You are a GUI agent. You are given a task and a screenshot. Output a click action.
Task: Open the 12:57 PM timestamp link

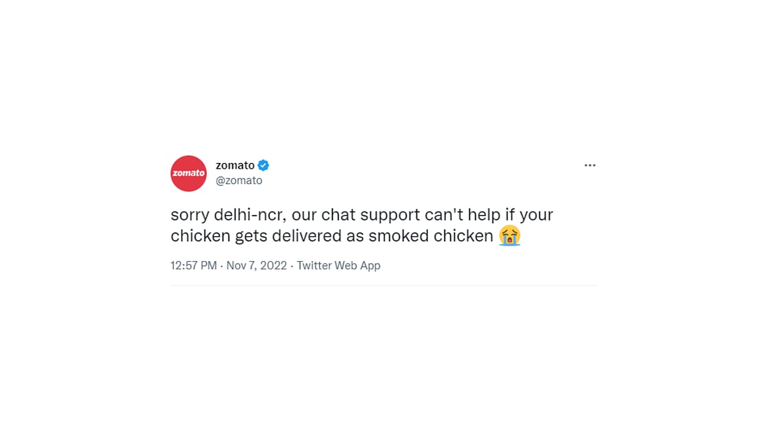[x=194, y=266]
